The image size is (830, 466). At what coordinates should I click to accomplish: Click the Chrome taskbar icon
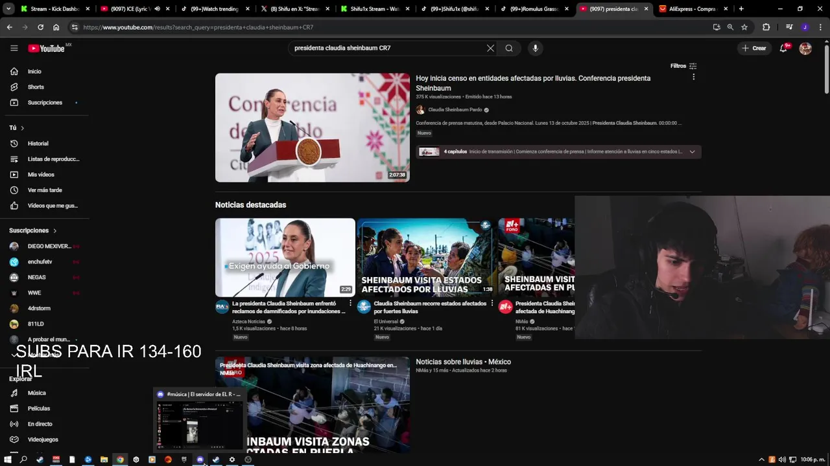(120, 460)
